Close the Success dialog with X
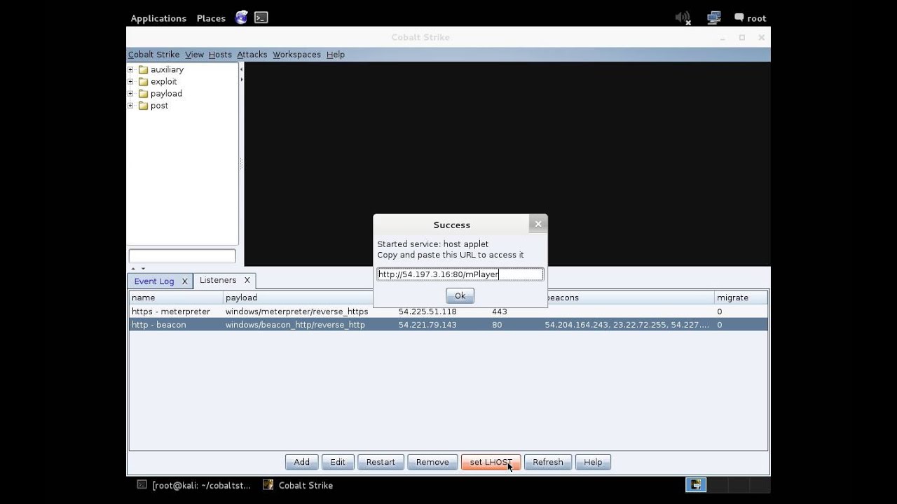This screenshot has height=504, width=897. (538, 224)
